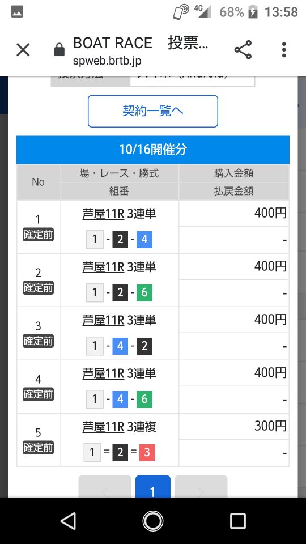
Task: Tap the 10/16開催分 blue header
Action: (x=152, y=150)
